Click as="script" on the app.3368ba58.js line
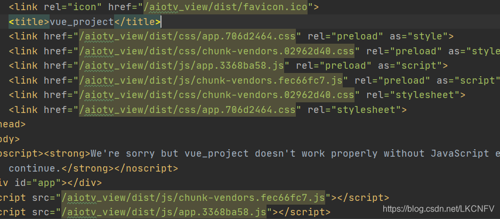 coord(410,66)
